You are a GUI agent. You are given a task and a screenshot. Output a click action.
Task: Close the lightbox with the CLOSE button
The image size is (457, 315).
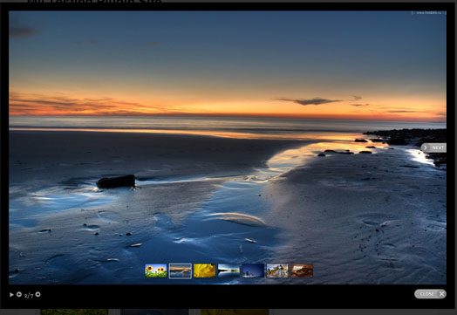(x=430, y=294)
